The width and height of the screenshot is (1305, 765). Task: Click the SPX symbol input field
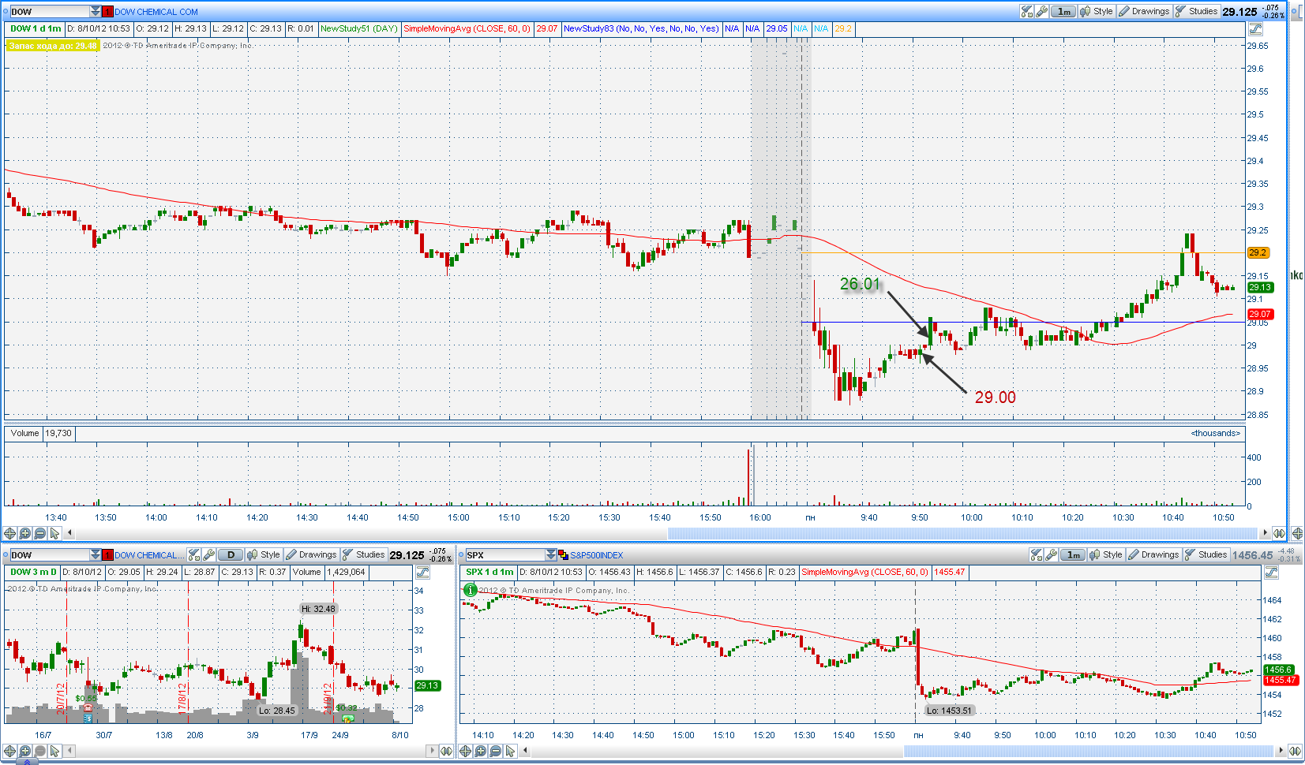[504, 555]
